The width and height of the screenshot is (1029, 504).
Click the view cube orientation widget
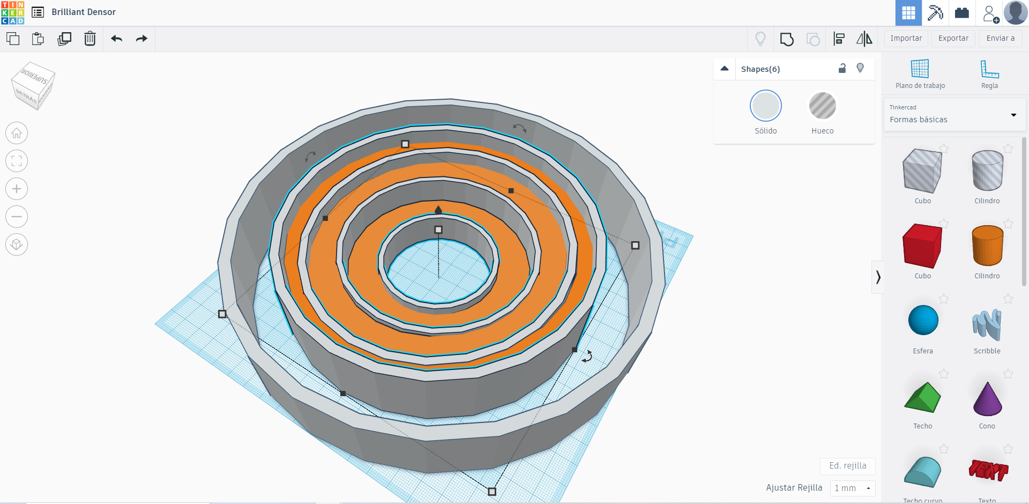[33, 86]
